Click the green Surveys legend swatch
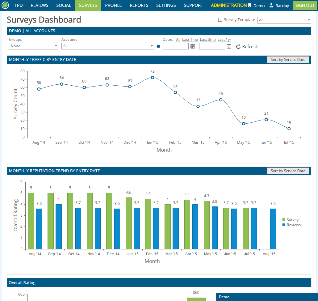 click(283, 219)
